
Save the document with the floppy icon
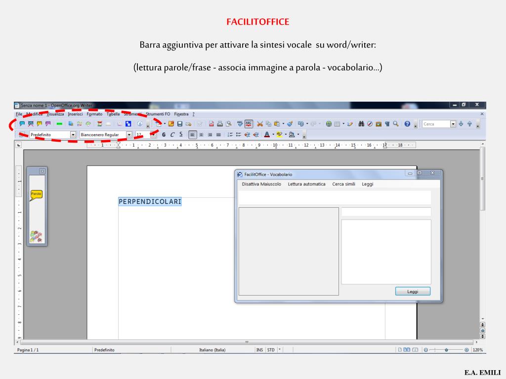180,124
